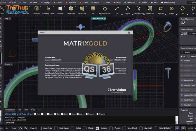Open the Gems menu tab
This screenshot has width=196, height=131.
point(34,3)
